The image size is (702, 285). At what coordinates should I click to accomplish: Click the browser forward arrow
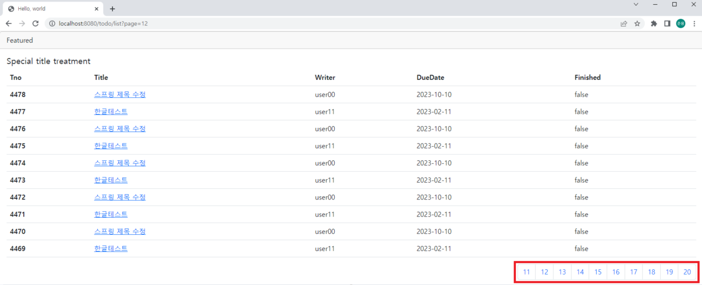click(x=22, y=23)
